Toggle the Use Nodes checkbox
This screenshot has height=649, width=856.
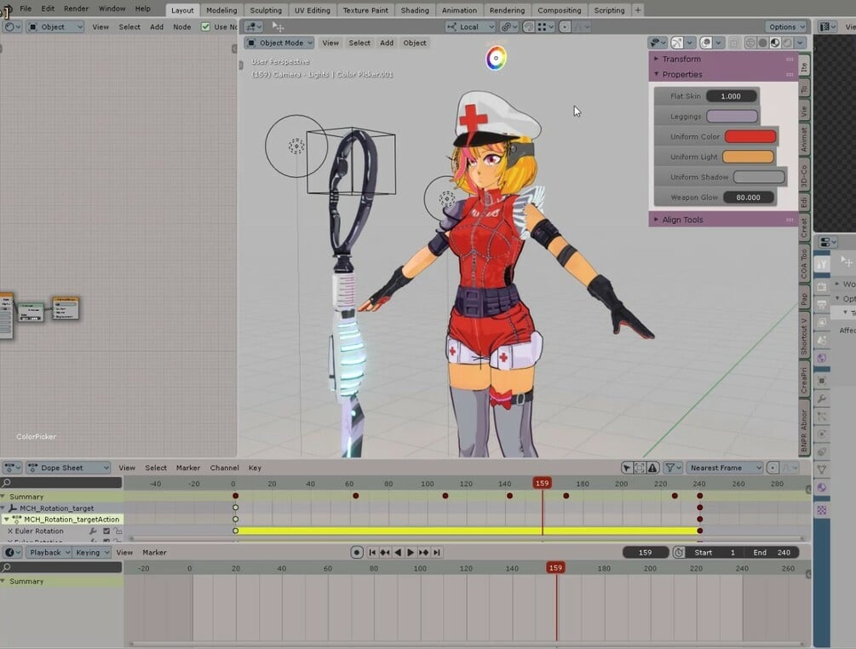205,26
